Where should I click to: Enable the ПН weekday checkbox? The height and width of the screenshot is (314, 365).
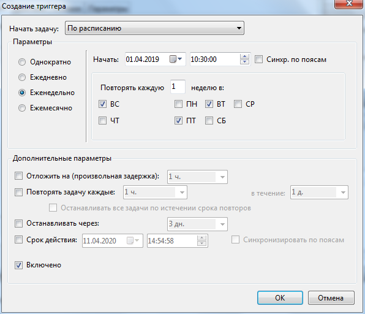coord(178,104)
